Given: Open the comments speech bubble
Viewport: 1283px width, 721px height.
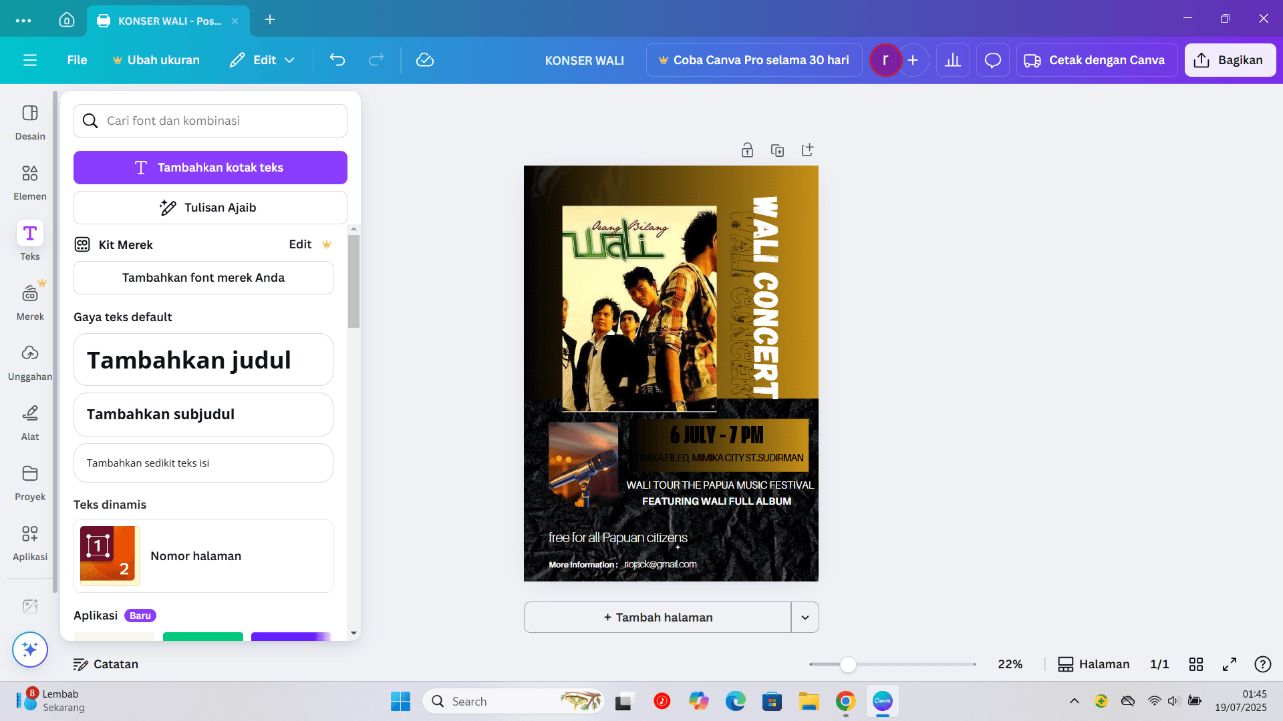Looking at the screenshot, I should (x=993, y=60).
